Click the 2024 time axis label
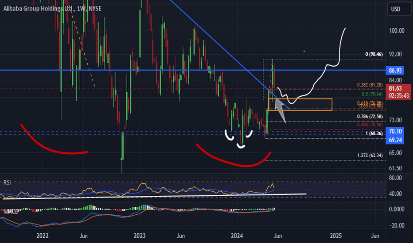413x243 pixels. pyautogui.click(x=237, y=235)
